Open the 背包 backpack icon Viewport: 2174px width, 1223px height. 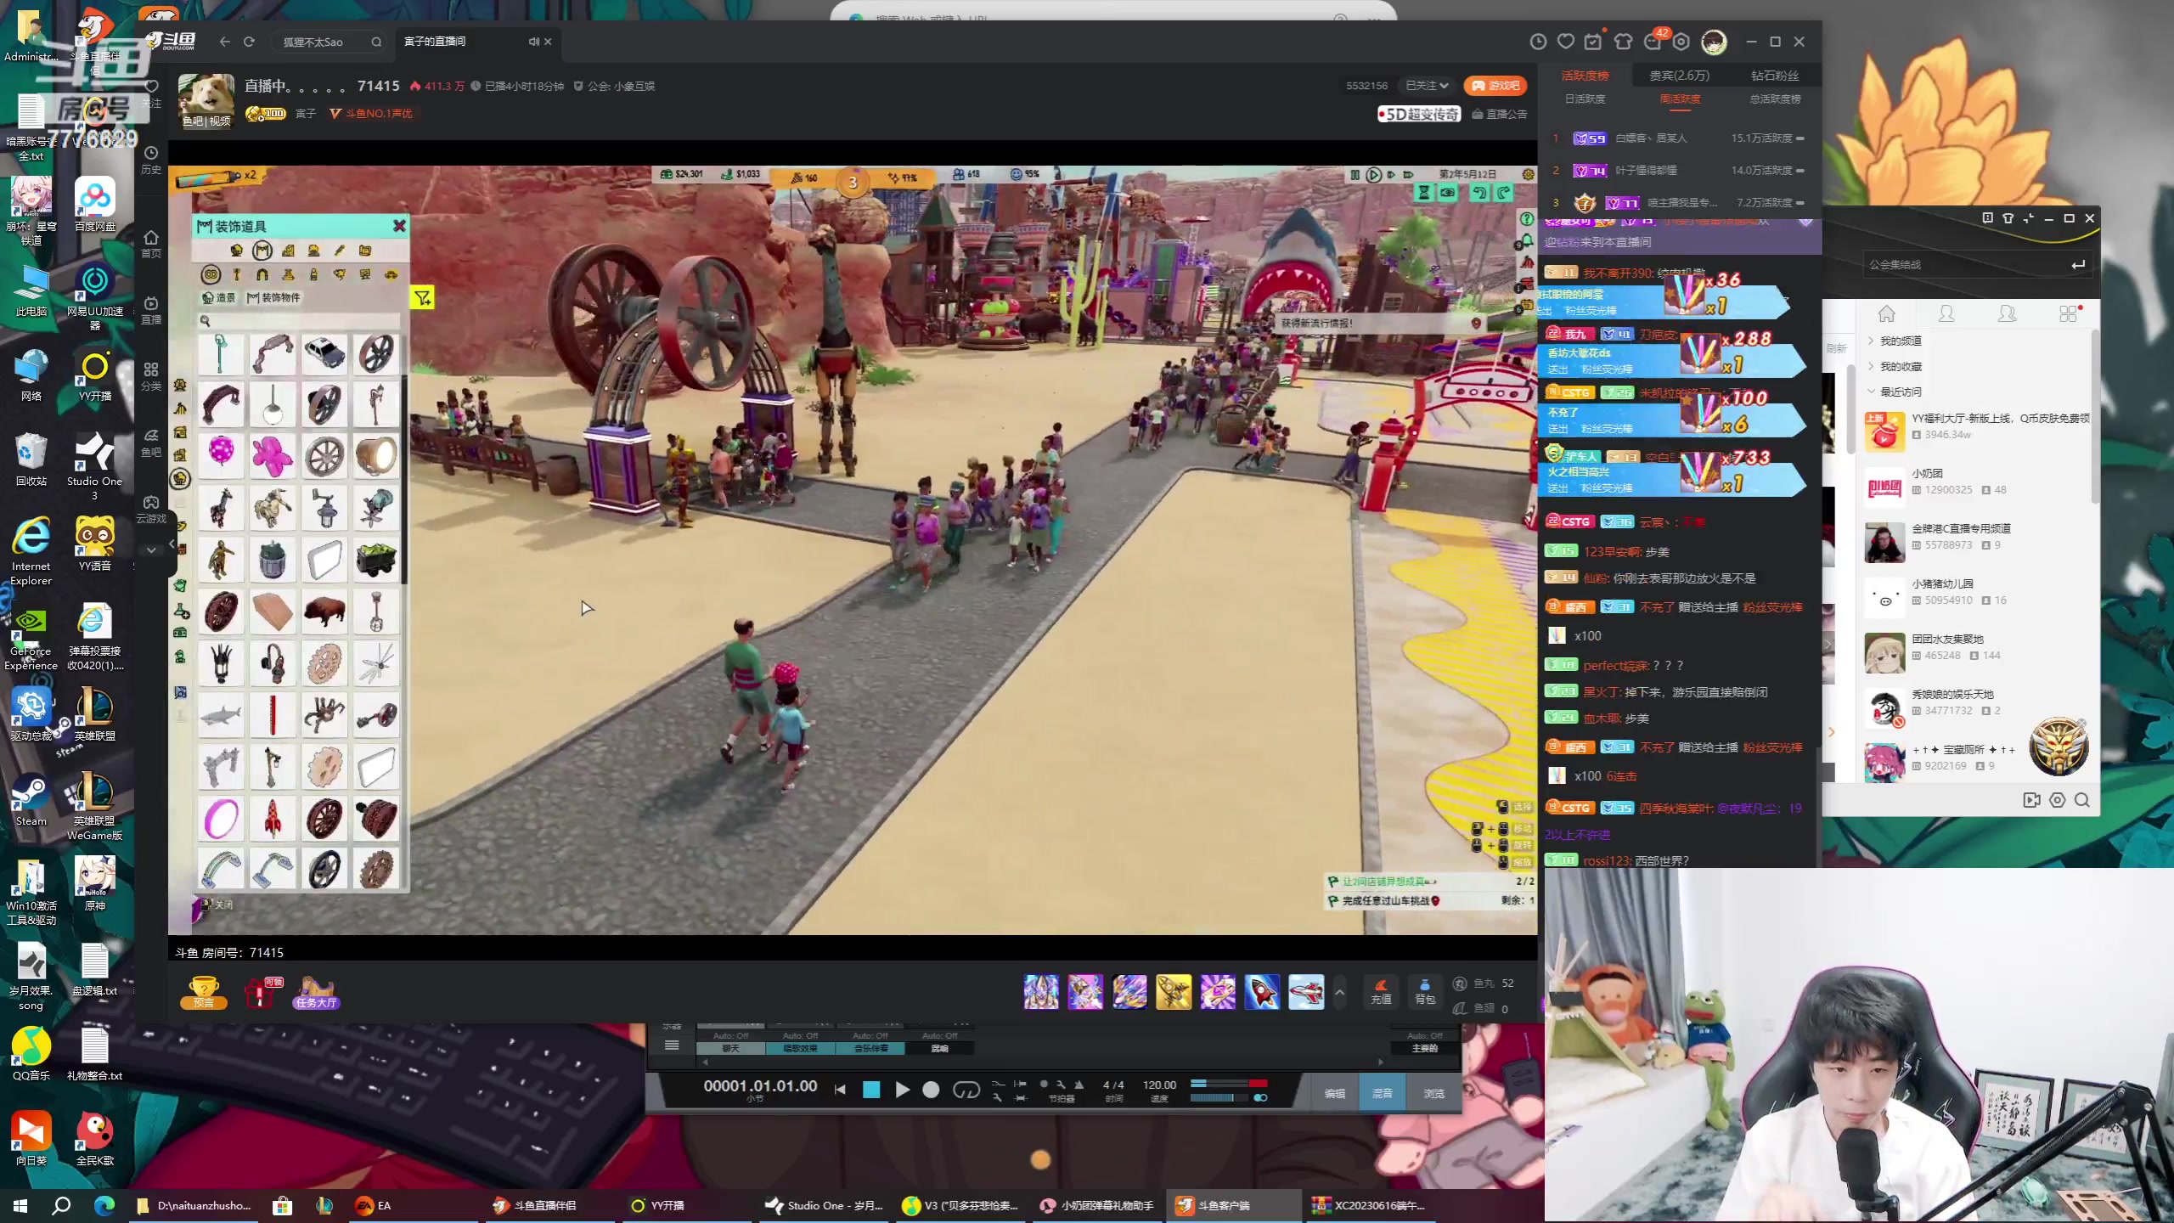coord(1425,990)
